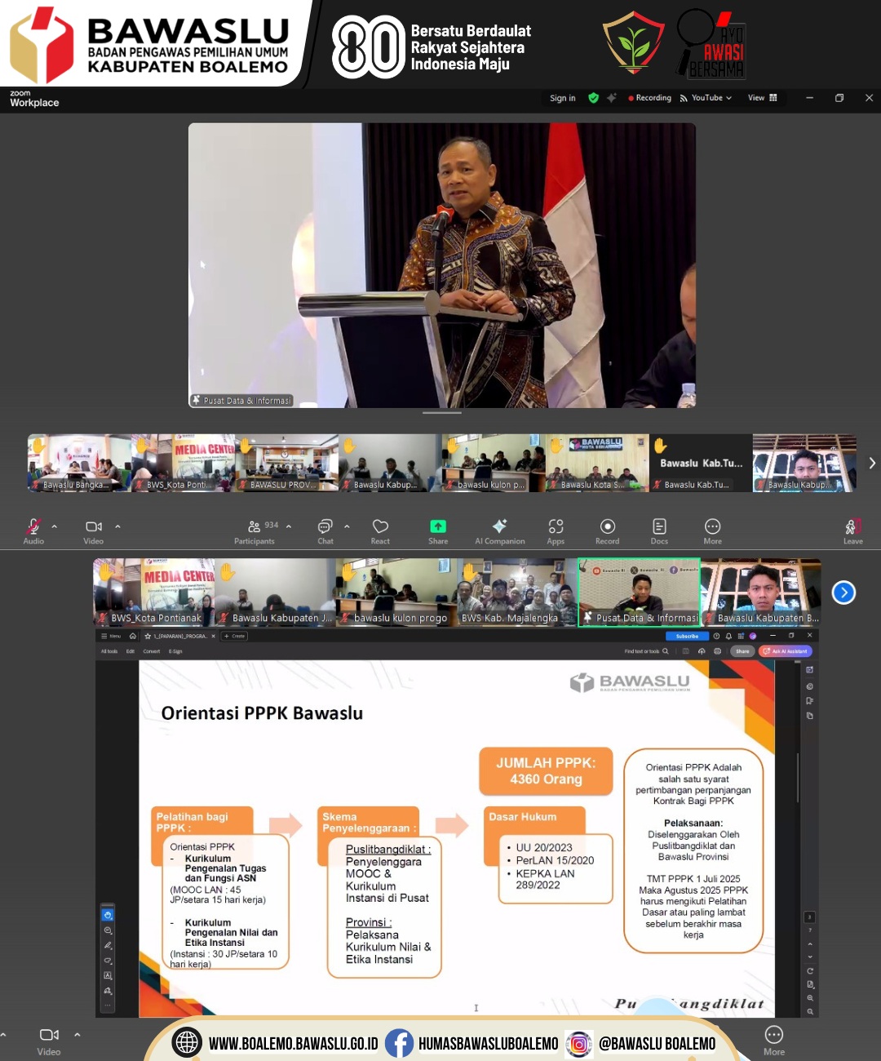Screen dimensions: 881x1061
Task: Click zoom-out magnifier at bottom right rail
Action: 810,1011
